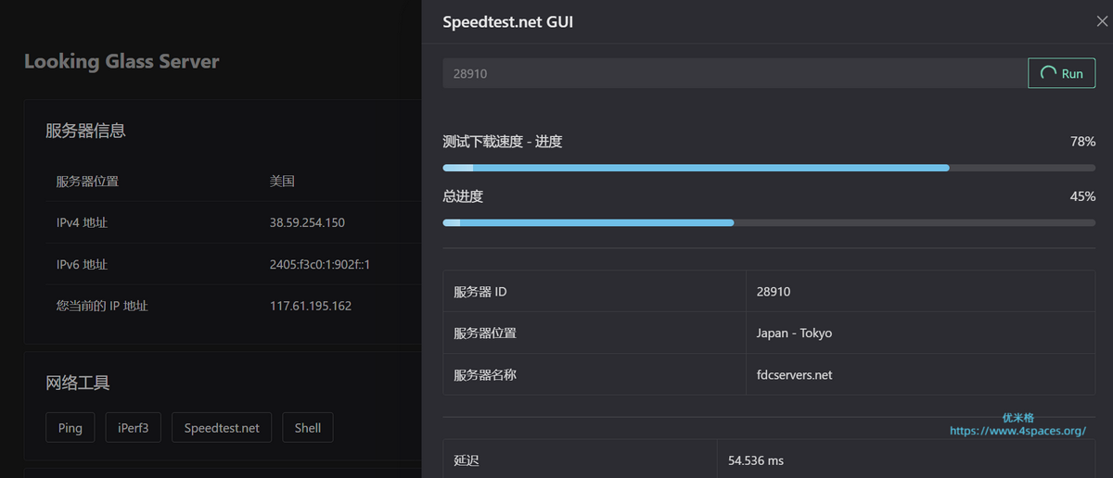Click the Run button with spinner
Image resolution: width=1113 pixels, height=478 pixels.
pos(1062,73)
